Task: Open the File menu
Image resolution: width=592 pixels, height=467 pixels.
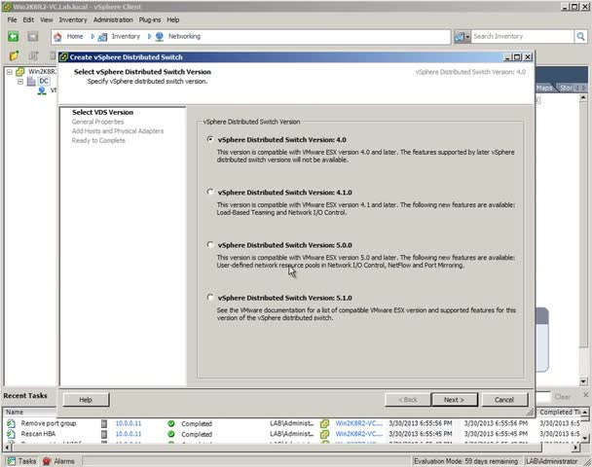Action: click(12, 19)
